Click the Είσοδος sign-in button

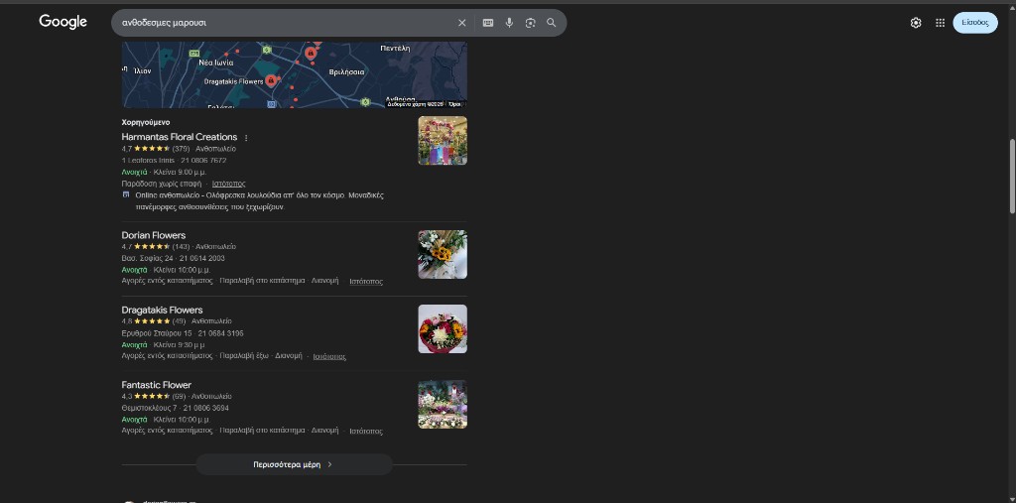[975, 23]
